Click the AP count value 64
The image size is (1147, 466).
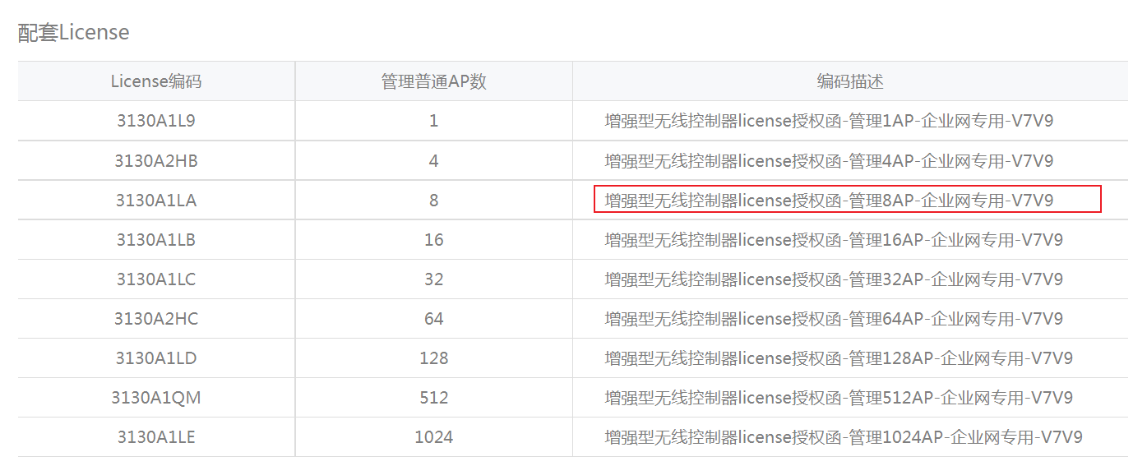[433, 319]
